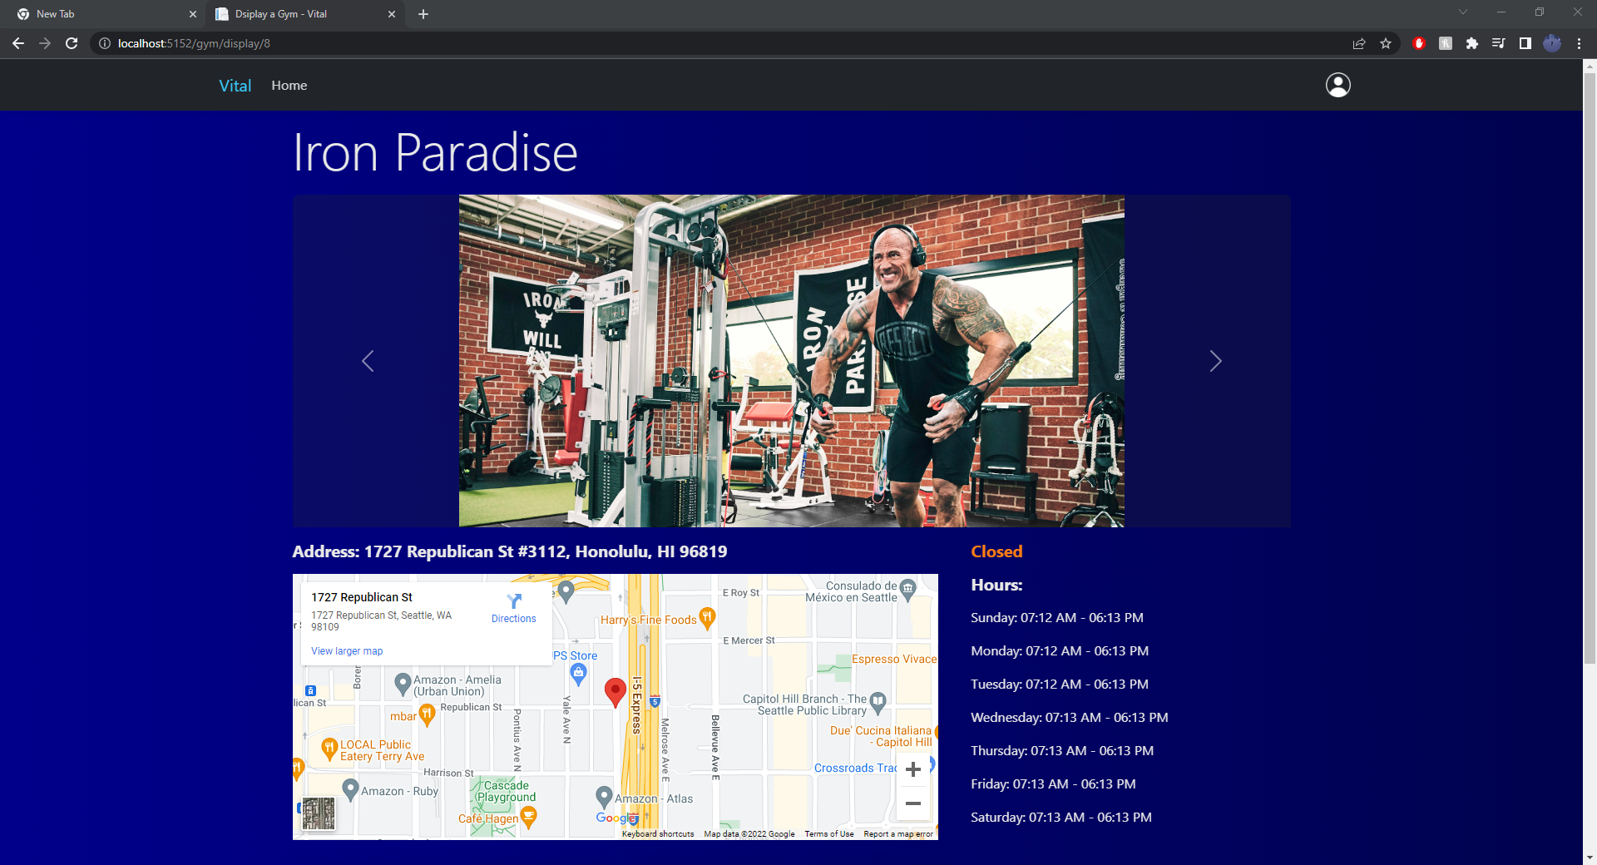Open the share icon in the address bar
Screen dimensions: 1597x865
click(x=1359, y=43)
